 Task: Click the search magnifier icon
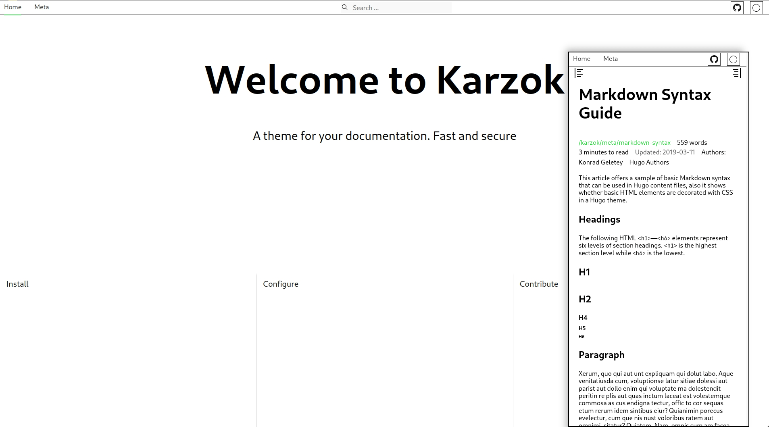point(345,7)
